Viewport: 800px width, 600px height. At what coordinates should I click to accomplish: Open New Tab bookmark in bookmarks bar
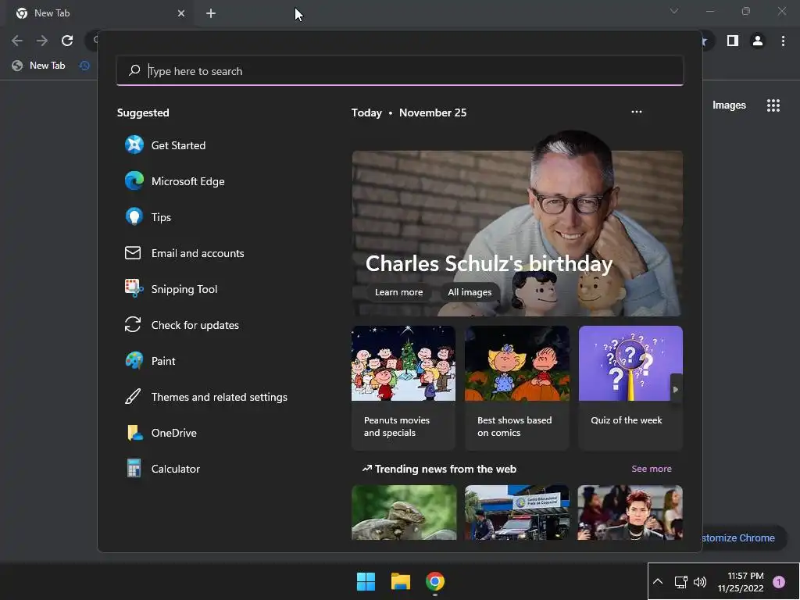(x=39, y=66)
